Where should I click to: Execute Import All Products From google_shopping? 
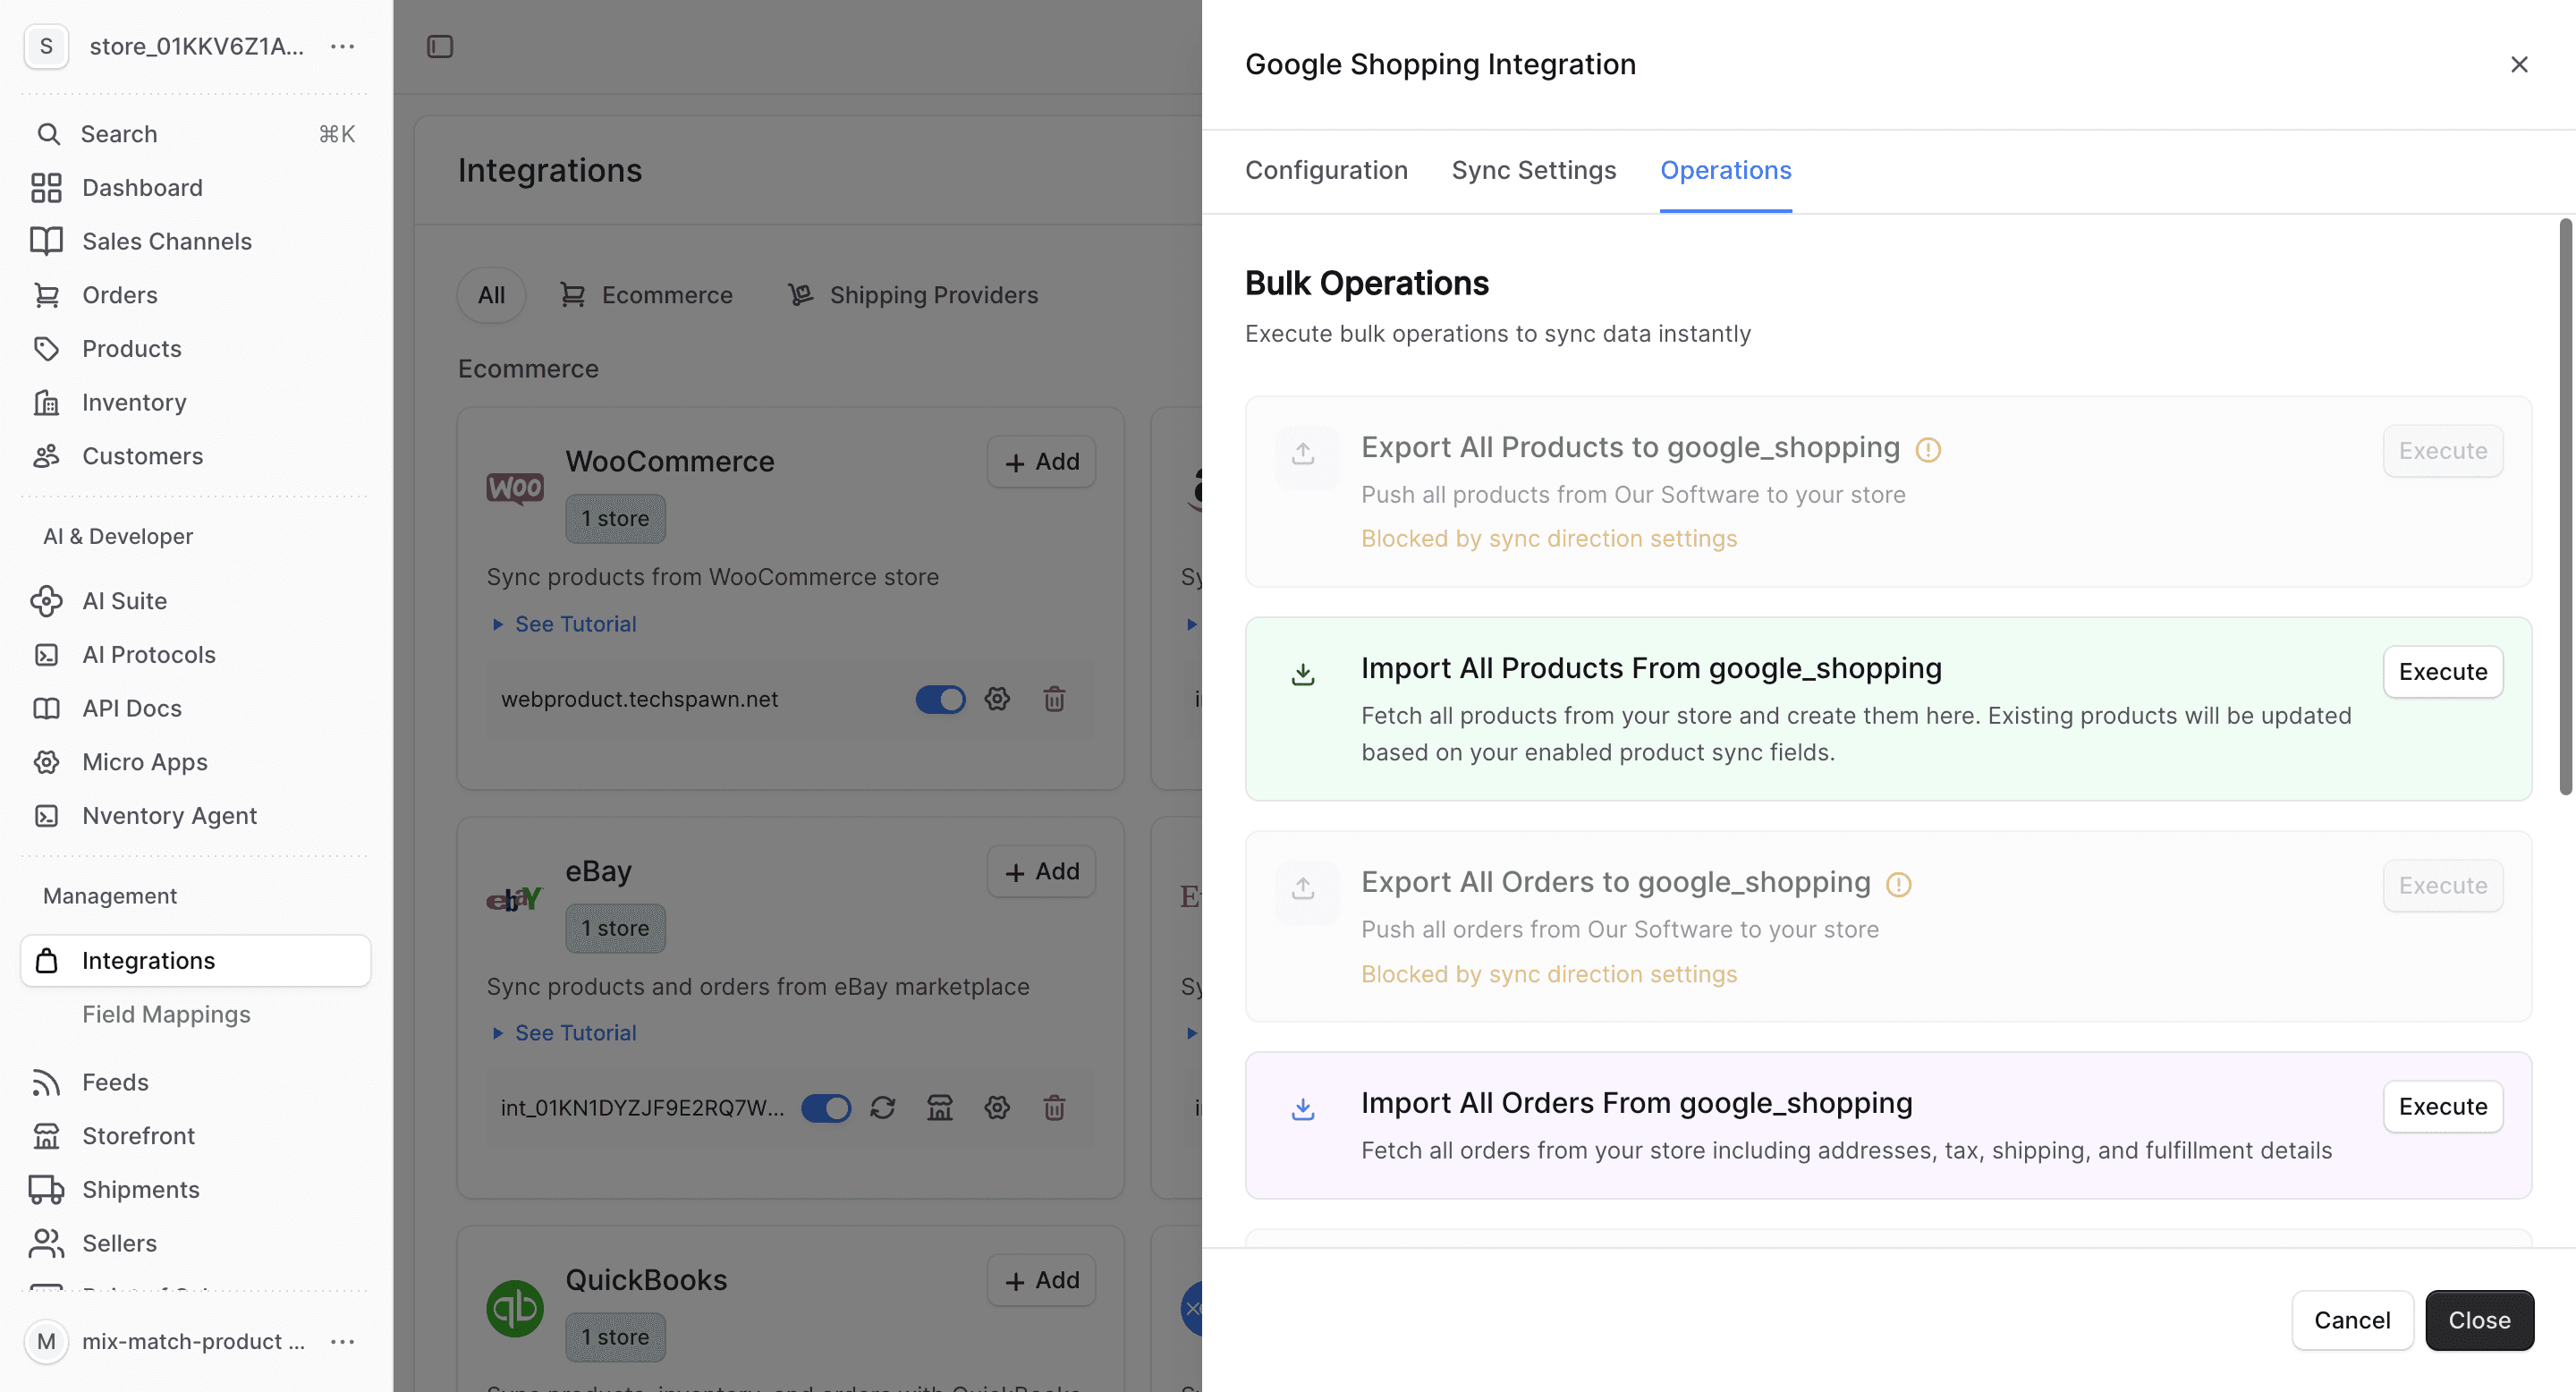click(2442, 671)
